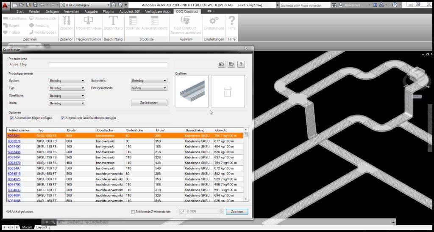Open the Seitenhöhe dropdown
Viewport: 434px width, 232px height.
pos(149,81)
